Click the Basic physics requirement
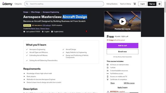166x93 pixels. tap(31, 76)
